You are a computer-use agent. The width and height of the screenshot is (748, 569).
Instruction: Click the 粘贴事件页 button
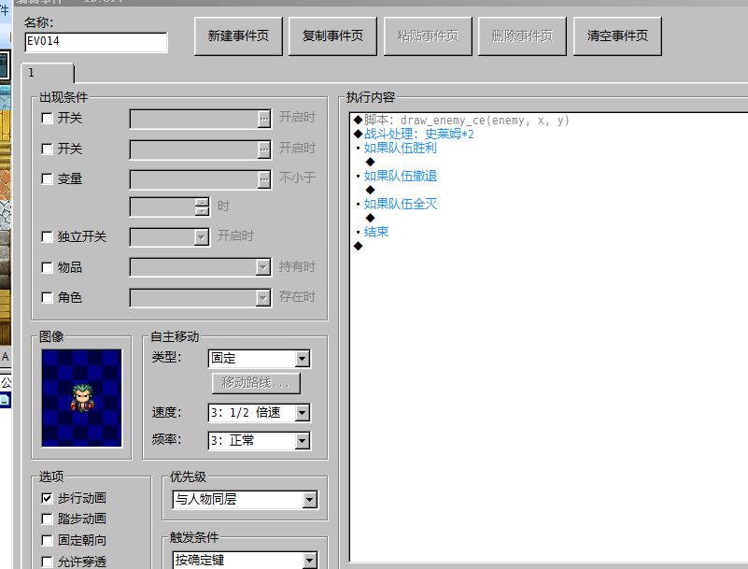coord(428,36)
